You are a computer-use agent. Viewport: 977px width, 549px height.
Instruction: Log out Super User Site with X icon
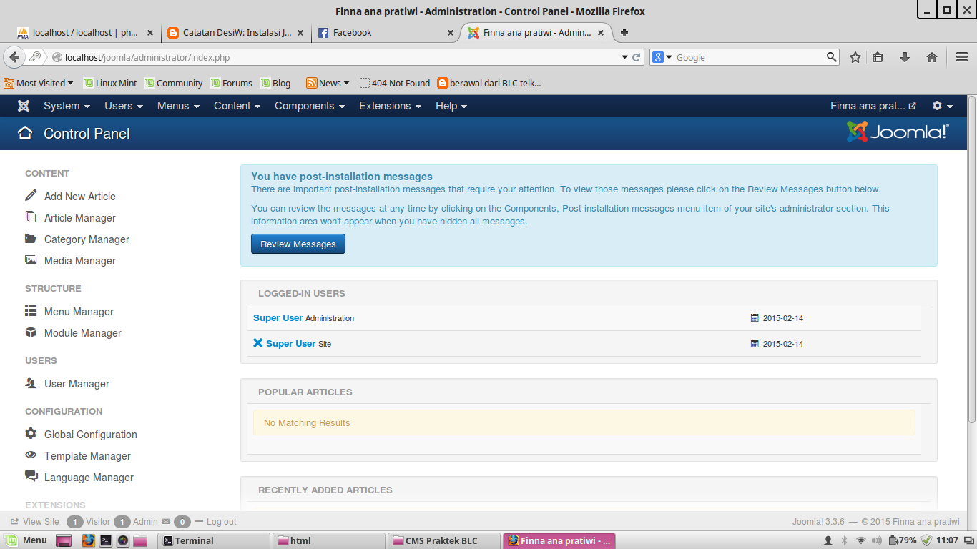coord(258,343)
